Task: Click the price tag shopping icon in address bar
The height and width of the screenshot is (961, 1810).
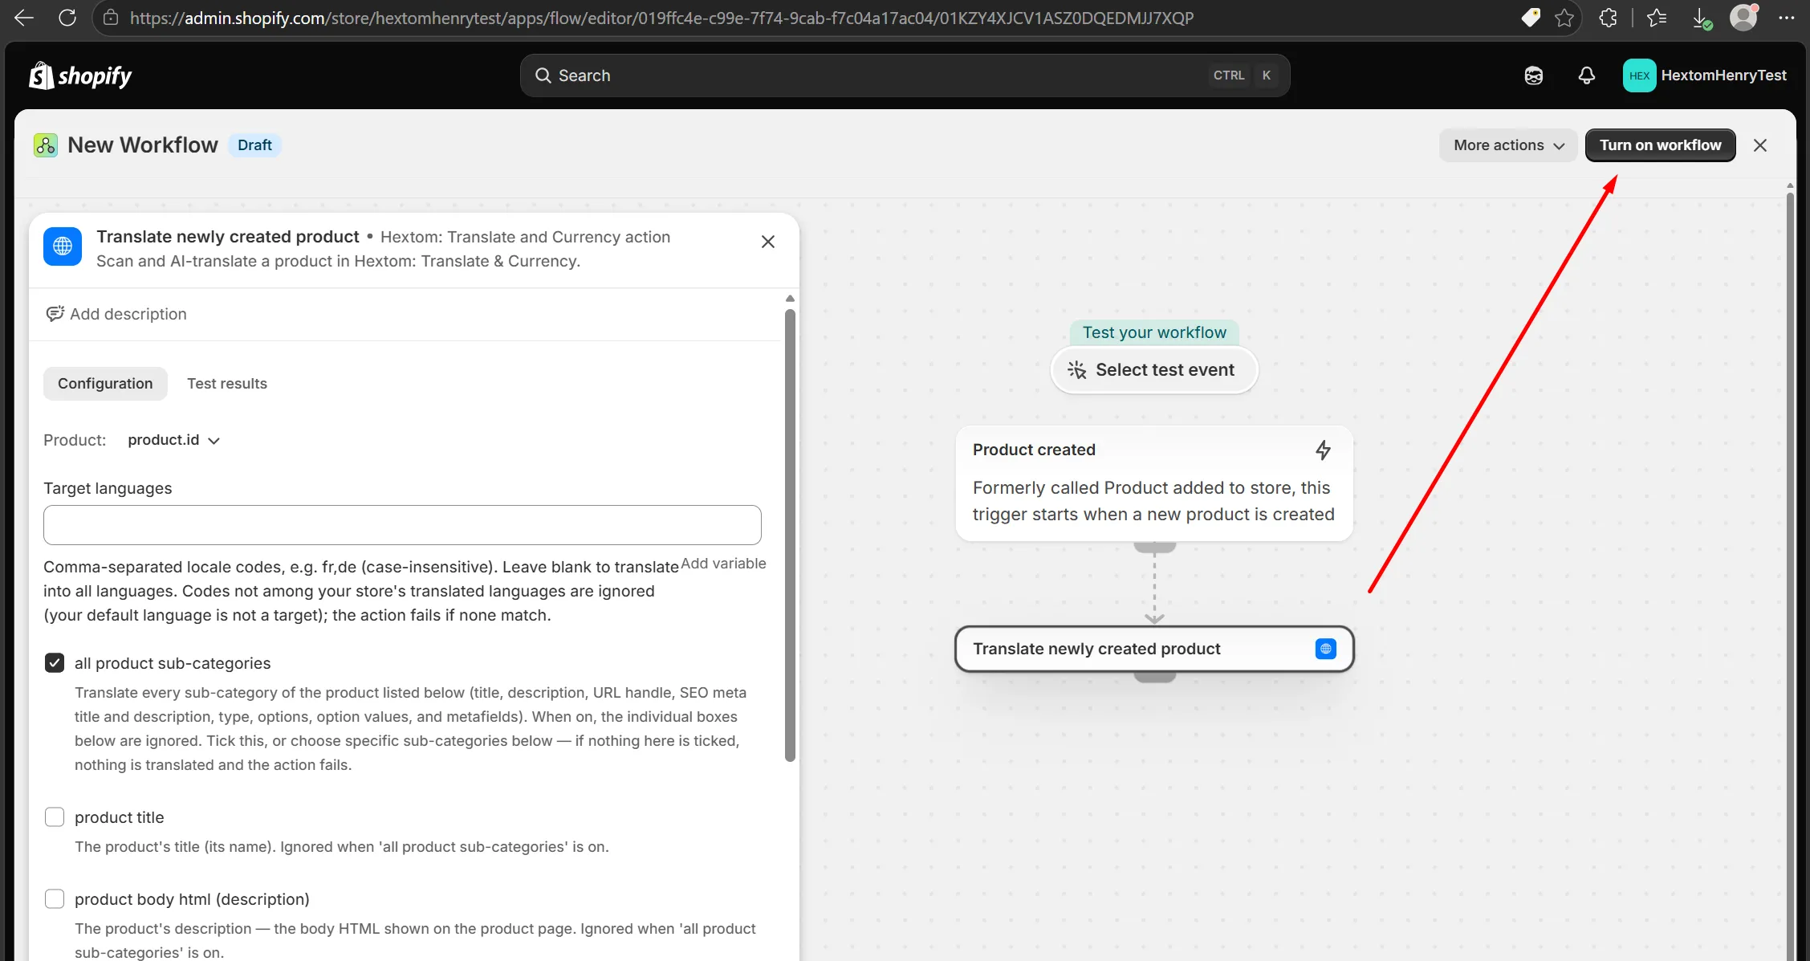Action: (x=1531, y=18)
